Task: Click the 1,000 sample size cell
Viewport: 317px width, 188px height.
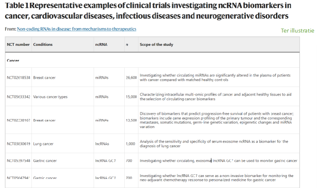Action: 131,144
